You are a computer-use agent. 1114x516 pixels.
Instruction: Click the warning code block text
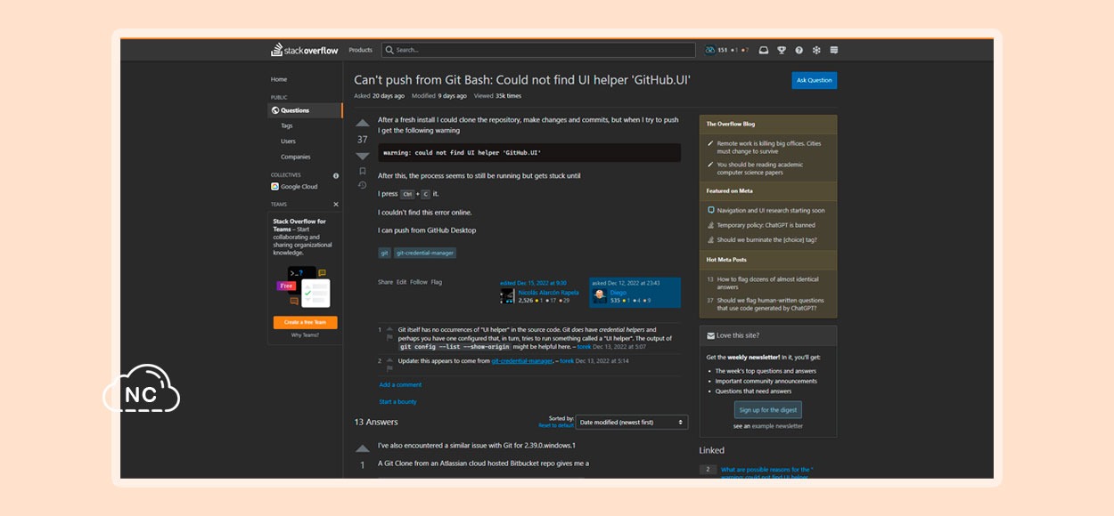pos(462,152)
